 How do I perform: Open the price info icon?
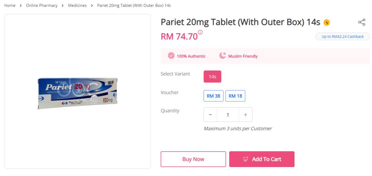tap(200, 32)
